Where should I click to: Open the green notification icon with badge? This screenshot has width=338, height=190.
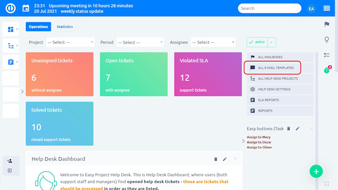point(327,69)
